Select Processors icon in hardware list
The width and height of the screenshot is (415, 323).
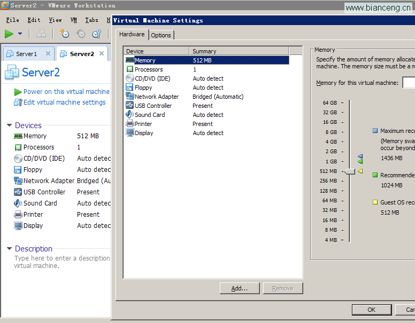129,69
